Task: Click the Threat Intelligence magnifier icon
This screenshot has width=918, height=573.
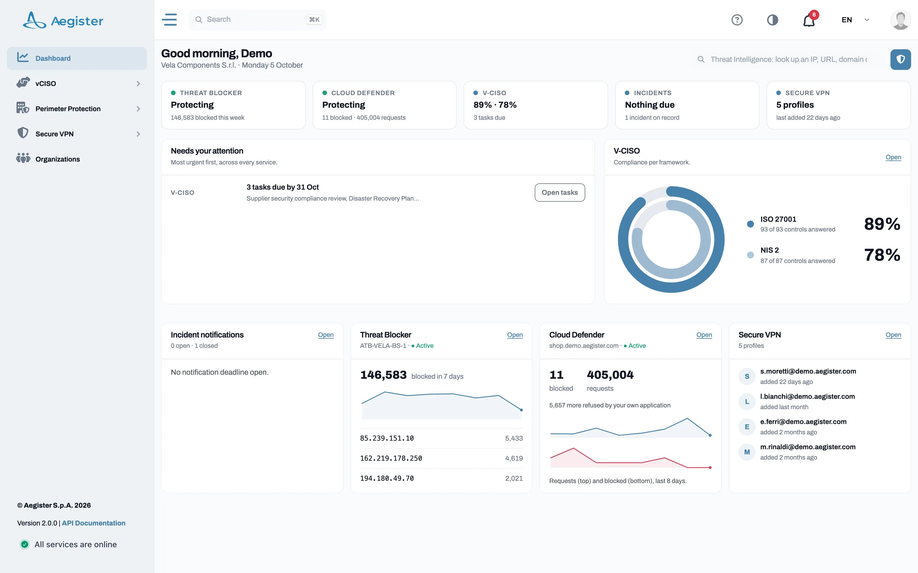Action: click(x=701, y=60)
